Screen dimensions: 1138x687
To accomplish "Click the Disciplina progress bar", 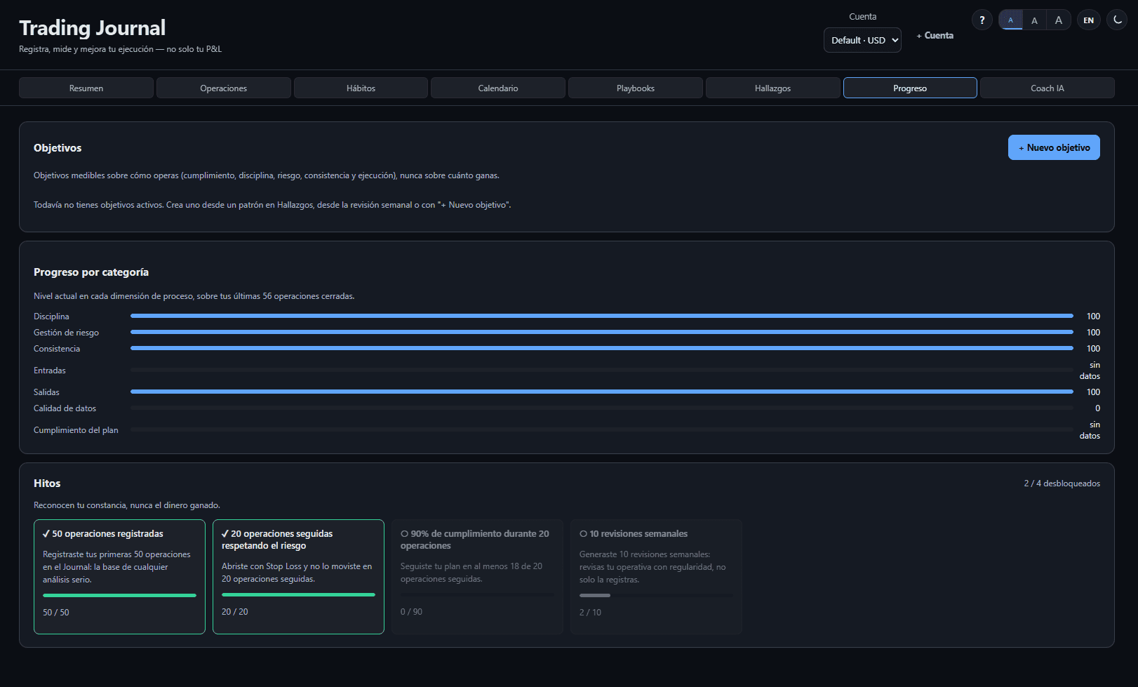I will [602, 316].
